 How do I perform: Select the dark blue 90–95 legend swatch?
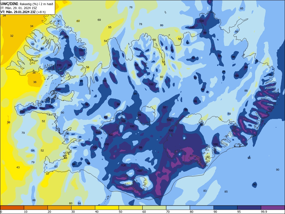(x=225, y=208)
